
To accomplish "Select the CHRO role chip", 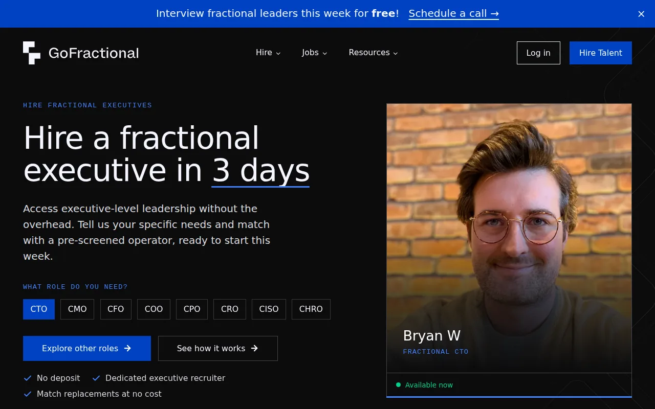I will [x=311, y=309].
